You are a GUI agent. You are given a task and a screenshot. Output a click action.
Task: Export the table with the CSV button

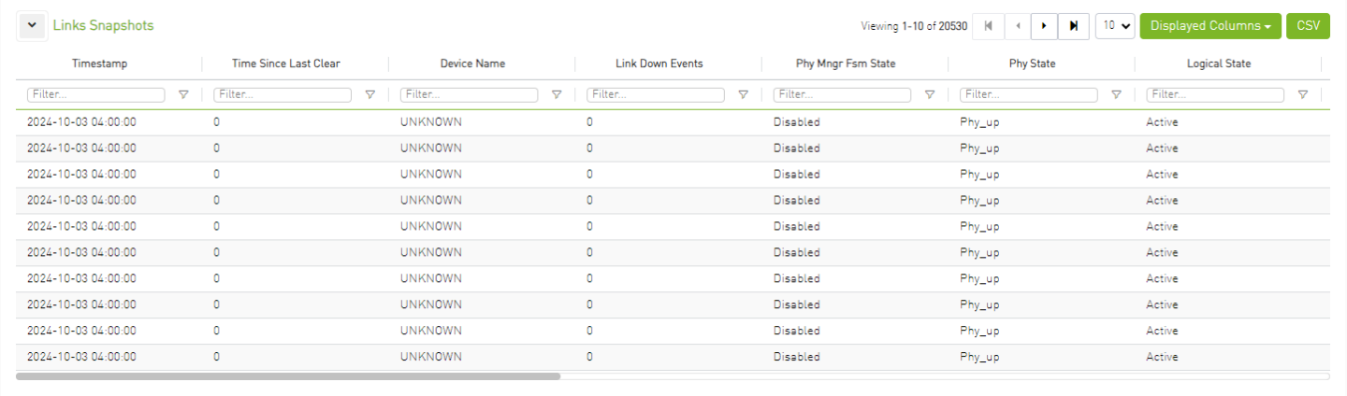click(1308, 26)
